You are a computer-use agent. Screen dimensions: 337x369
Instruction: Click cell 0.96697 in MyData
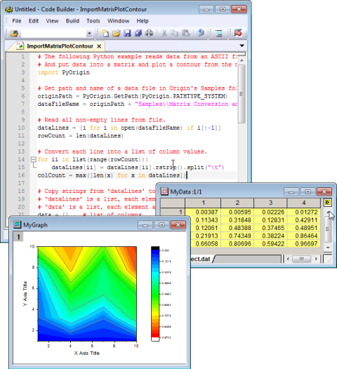point(304,244)
